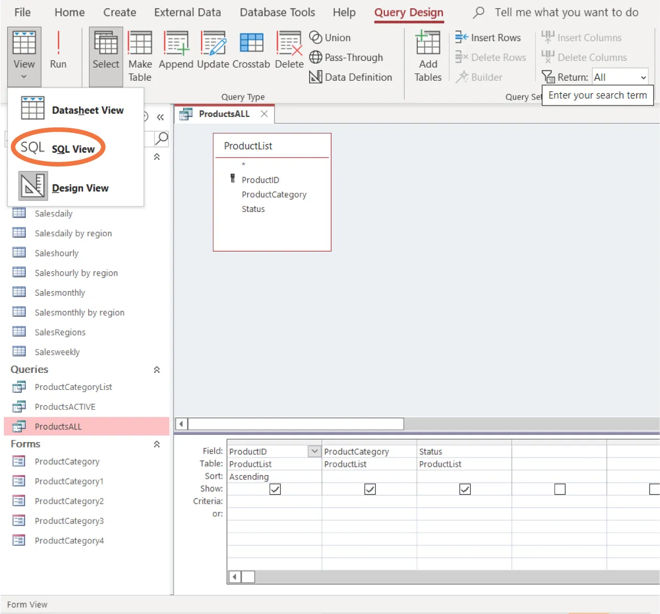Enable Show checkbox in the fourth grid column
The image size is (660, 614).
click(x=560, y=489)
